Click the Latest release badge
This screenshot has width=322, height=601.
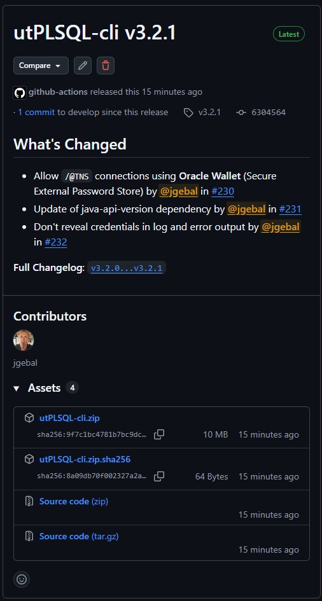coord(289,34)
